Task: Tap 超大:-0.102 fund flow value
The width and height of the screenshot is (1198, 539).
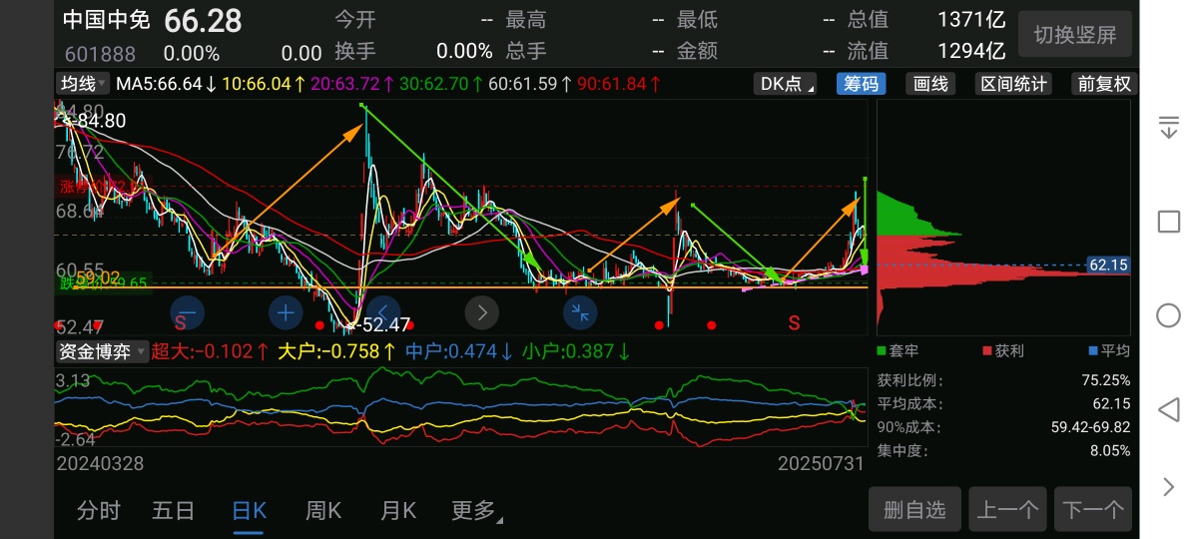Action: pos(211,351)
